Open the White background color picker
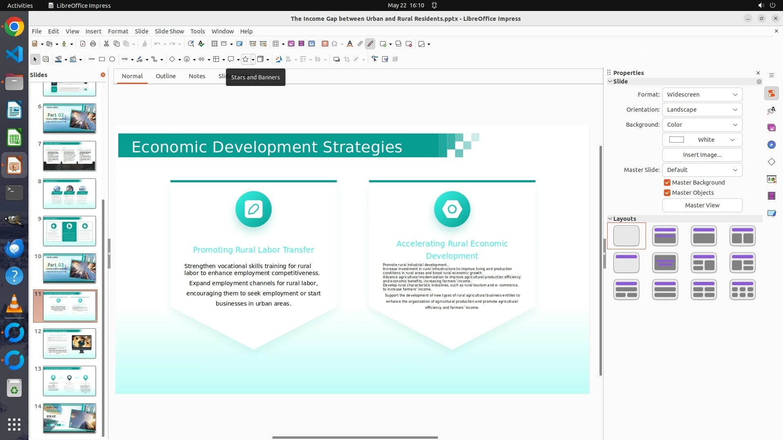Image resolution: width=783 pixels, height=440 pixels. coord(702,140)
